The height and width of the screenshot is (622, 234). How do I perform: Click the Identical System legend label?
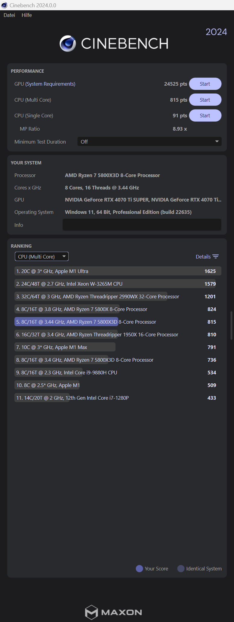(x=204, y=569)
